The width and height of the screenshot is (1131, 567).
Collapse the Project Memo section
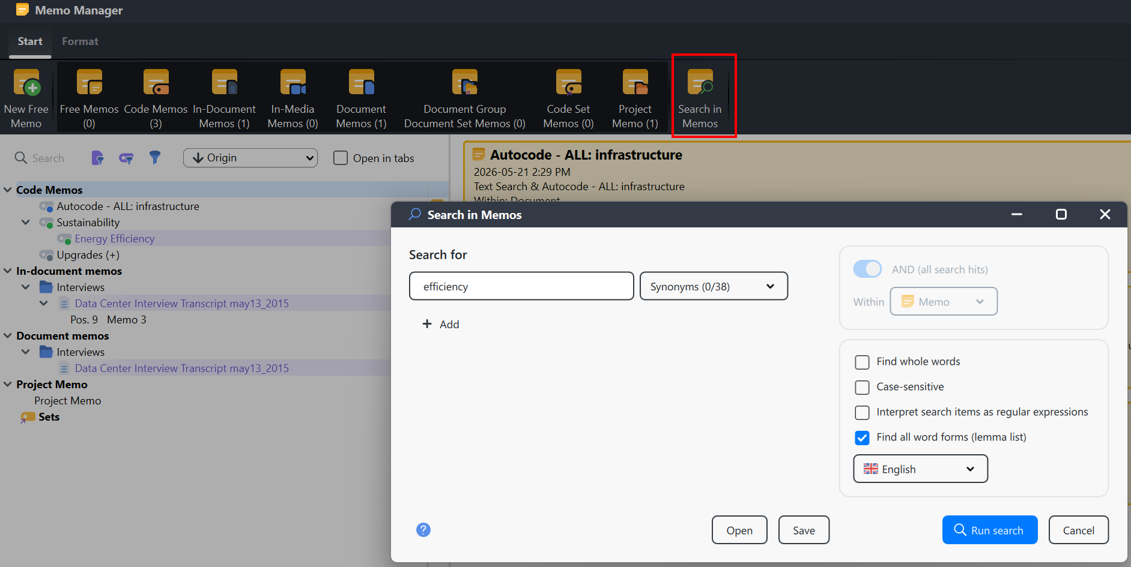click(8, 384)
